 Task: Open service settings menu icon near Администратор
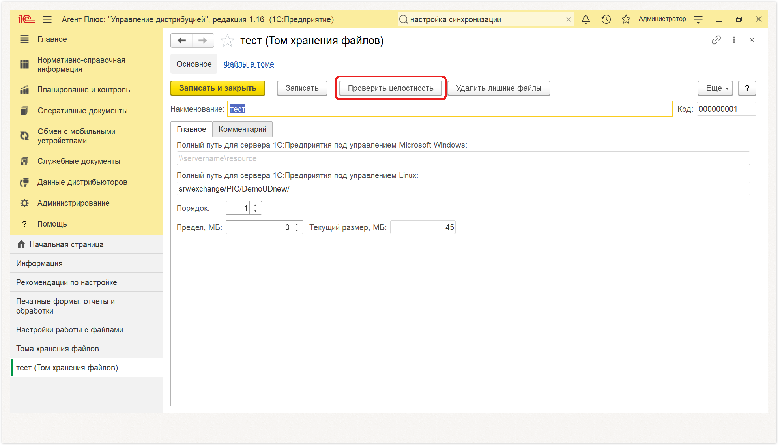(x=698, y=19)
